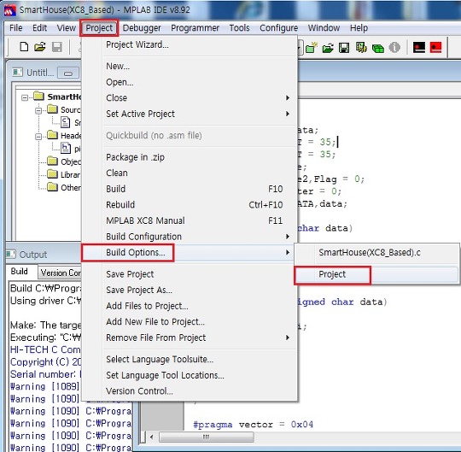Image resolution: width=461 pixels, height=452 pixels.
Task: Click the New File toolbar icon
Action: coord(24,47)
